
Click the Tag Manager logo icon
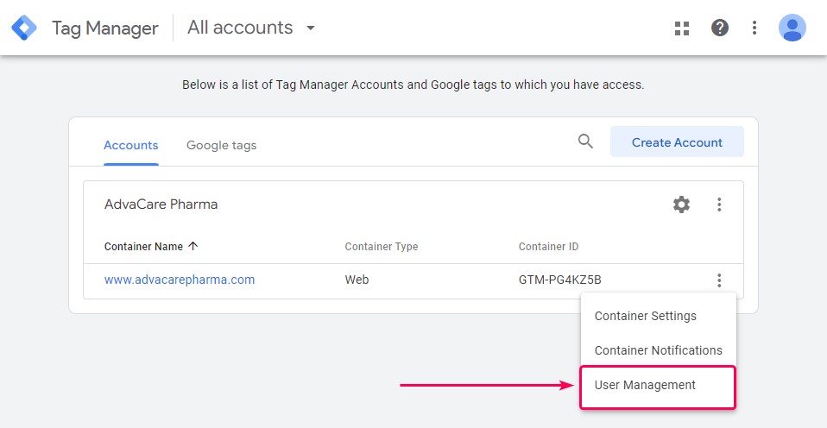click(24, 28)
